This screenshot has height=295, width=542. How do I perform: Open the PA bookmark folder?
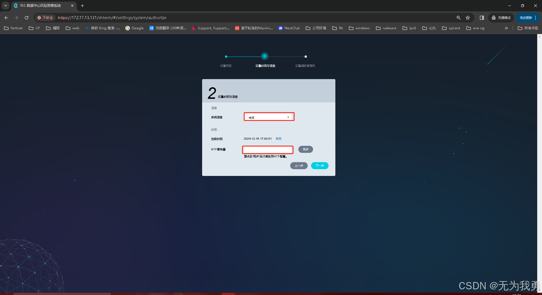click(x=338, y=28)
